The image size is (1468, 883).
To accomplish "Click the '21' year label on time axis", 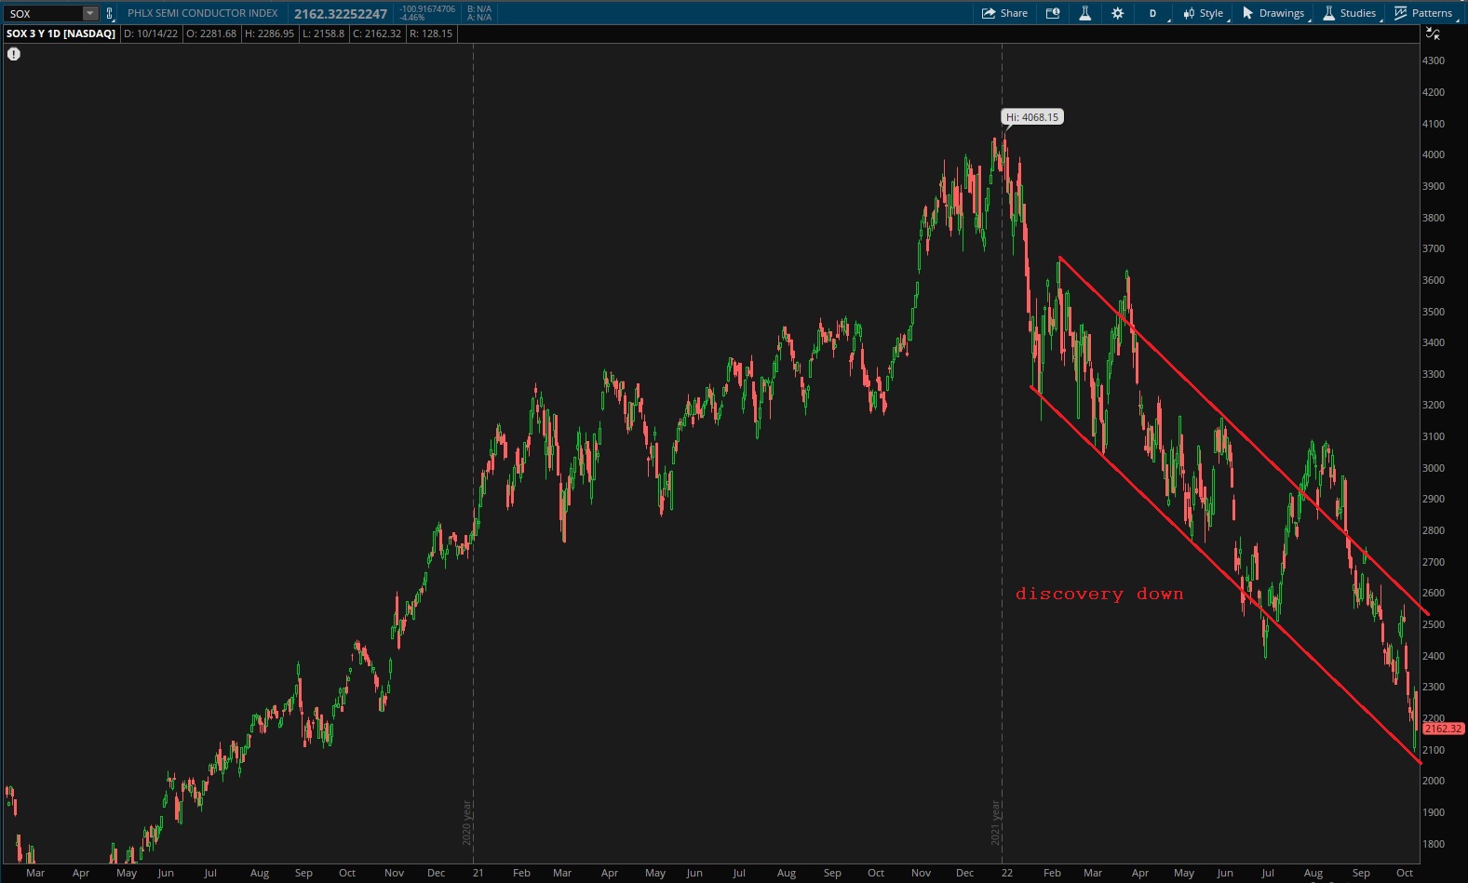I will tap(478, 873).
